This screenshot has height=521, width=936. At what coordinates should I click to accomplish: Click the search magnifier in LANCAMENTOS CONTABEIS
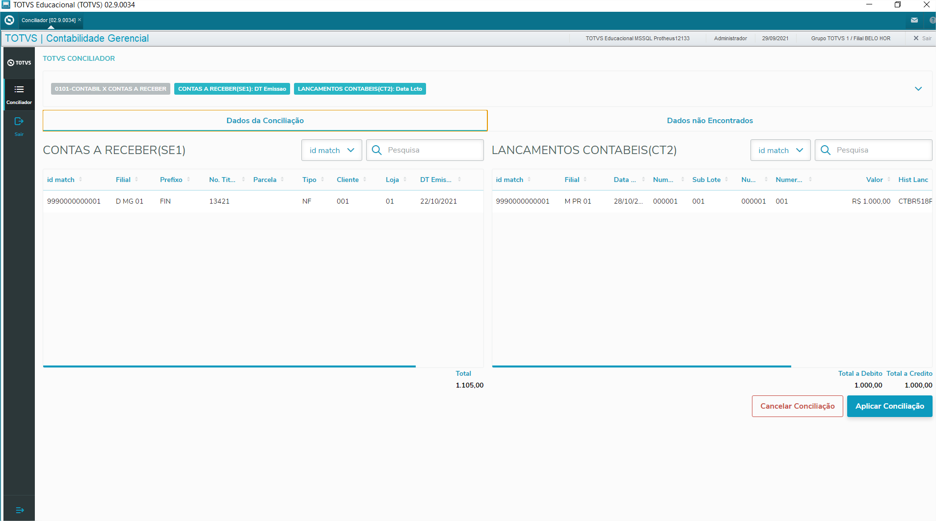[826, 150]
